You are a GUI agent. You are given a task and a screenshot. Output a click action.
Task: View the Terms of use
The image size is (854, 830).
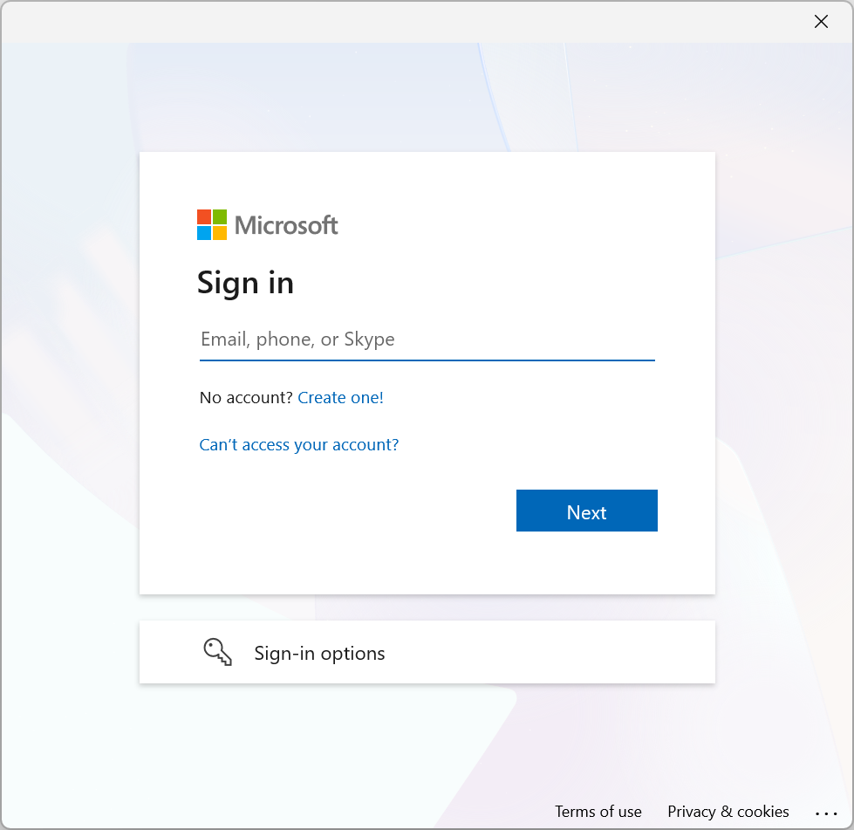(x=598, y=811)
